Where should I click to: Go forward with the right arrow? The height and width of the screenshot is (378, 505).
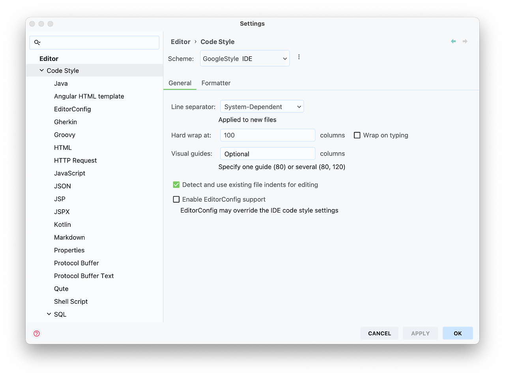tap(465, 41)
